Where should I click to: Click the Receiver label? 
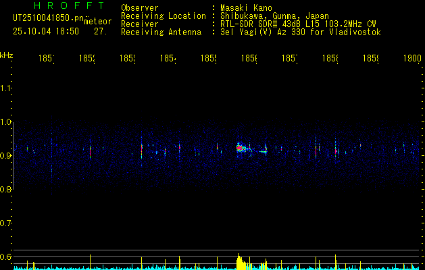[140, 24]
